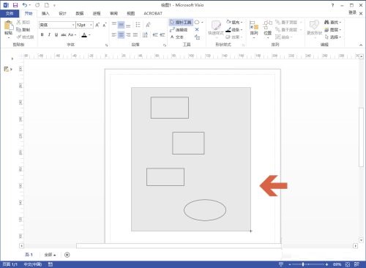Undo the last action
Screen dimensions: 366x268
[25, 5]
